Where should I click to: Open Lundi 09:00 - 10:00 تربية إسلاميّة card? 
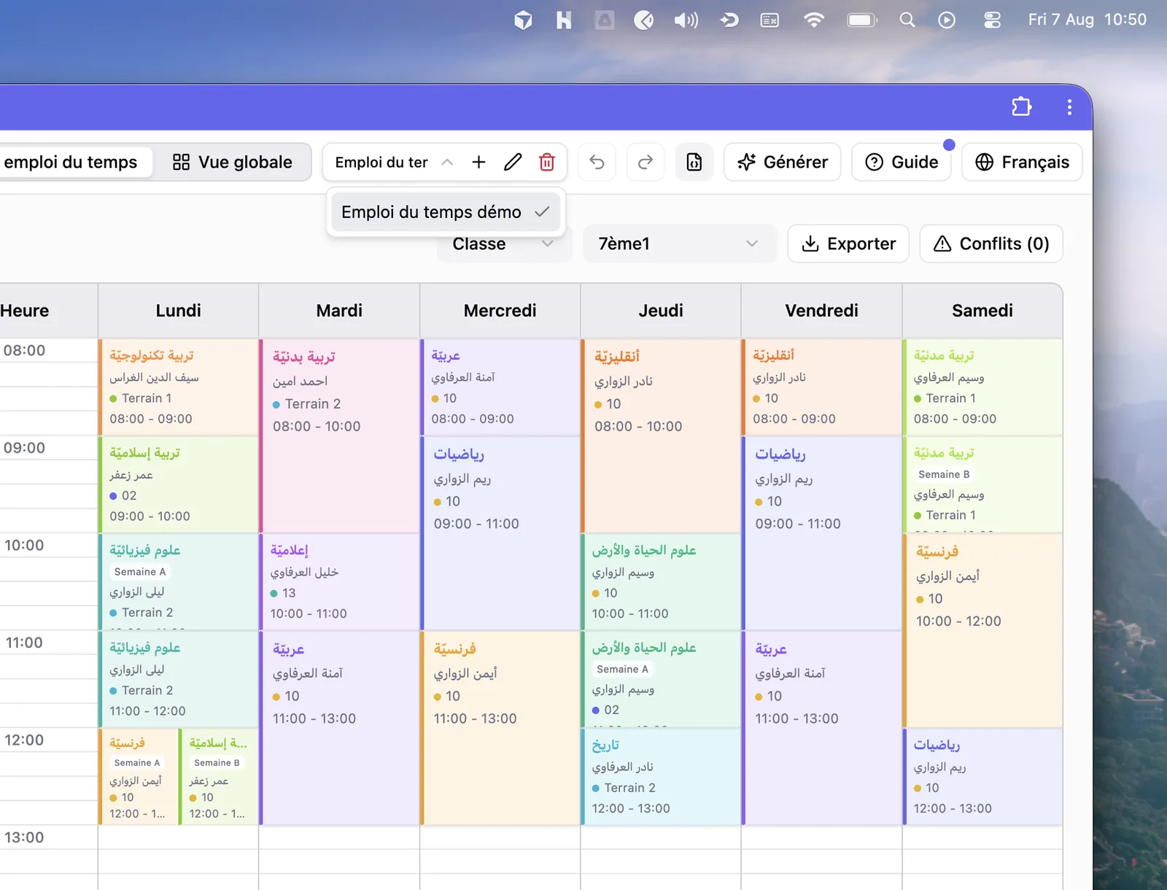click(x=179, y=484)
